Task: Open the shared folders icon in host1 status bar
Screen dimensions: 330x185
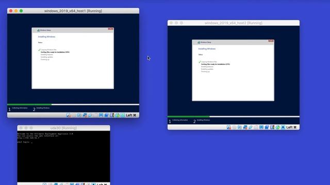Action: pyautogui.click(x=95, y=115)
